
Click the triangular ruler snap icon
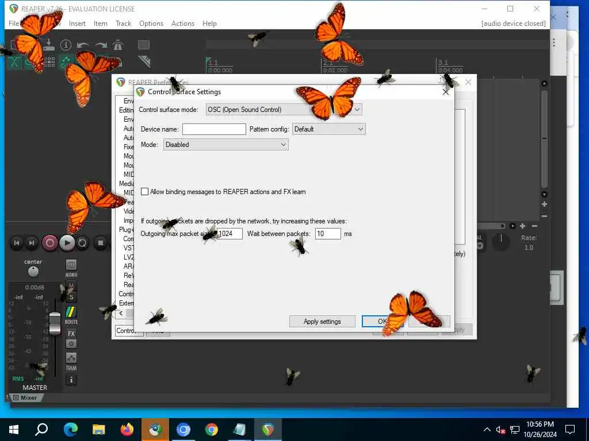coord(144,61)
